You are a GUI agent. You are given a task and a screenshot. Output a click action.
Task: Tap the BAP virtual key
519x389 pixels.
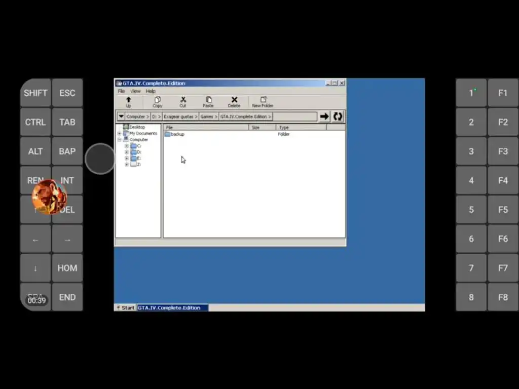[x=67, y=151]
